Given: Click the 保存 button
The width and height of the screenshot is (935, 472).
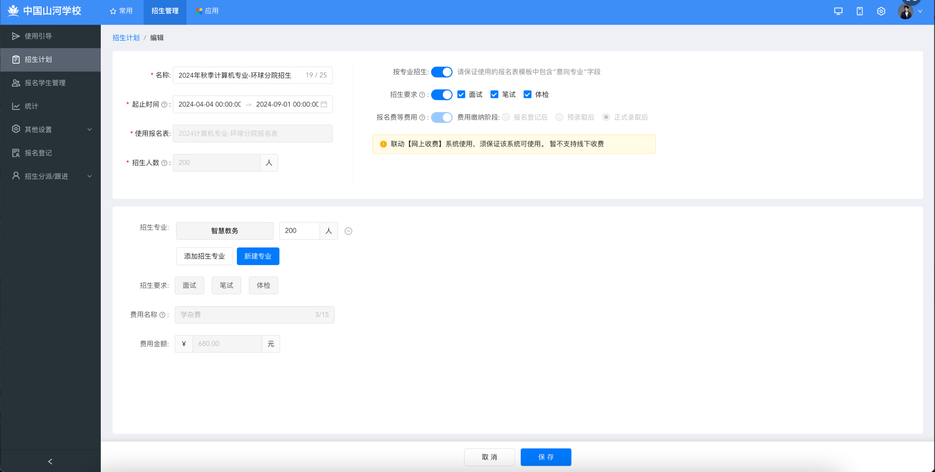Looking at the screenshot, I should pos(545,457).
